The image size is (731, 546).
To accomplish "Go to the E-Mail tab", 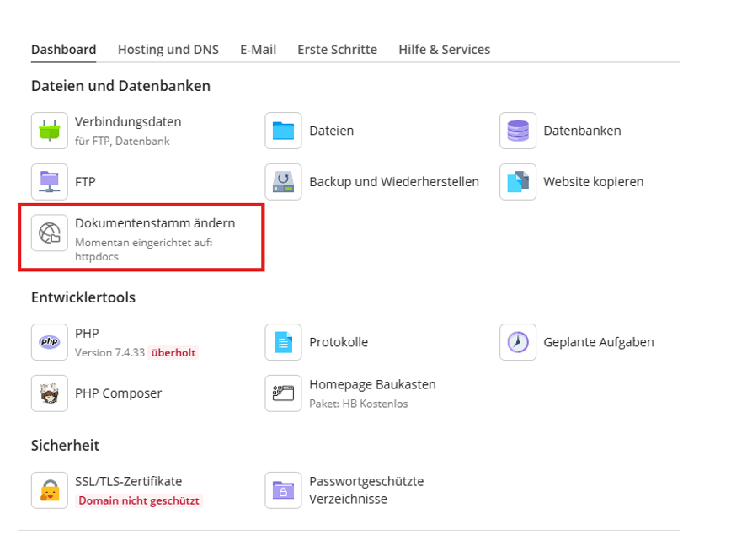I will coord(259,50).
